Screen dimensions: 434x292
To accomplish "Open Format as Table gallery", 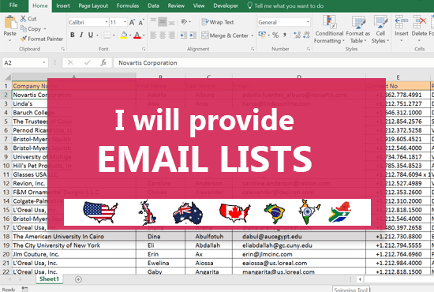I will (358, 29).
